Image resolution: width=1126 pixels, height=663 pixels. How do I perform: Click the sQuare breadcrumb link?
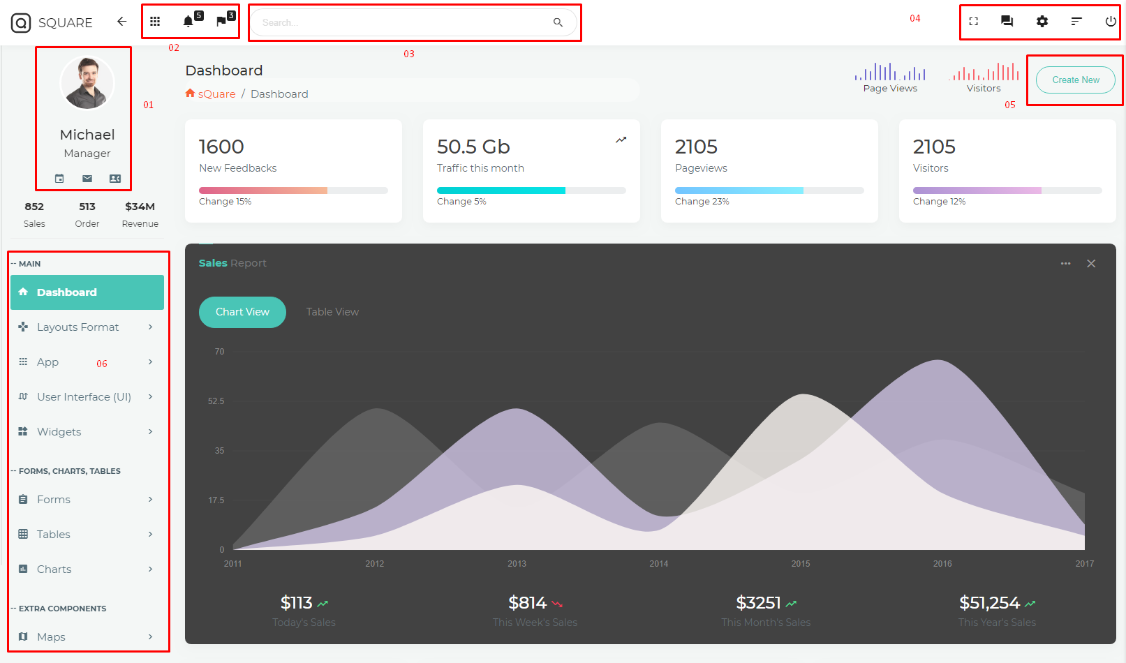pos(216,94)
